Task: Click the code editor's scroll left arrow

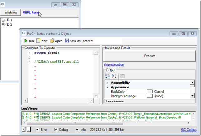Action: (x=26, y=101)
